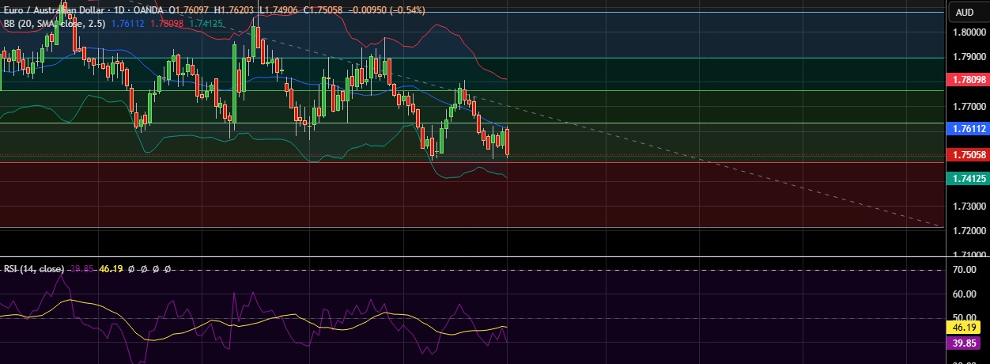Viewport: 990px width, 364px height.
Task: Click purple 39.85 value in RSI legend
Action: (81, 269)
